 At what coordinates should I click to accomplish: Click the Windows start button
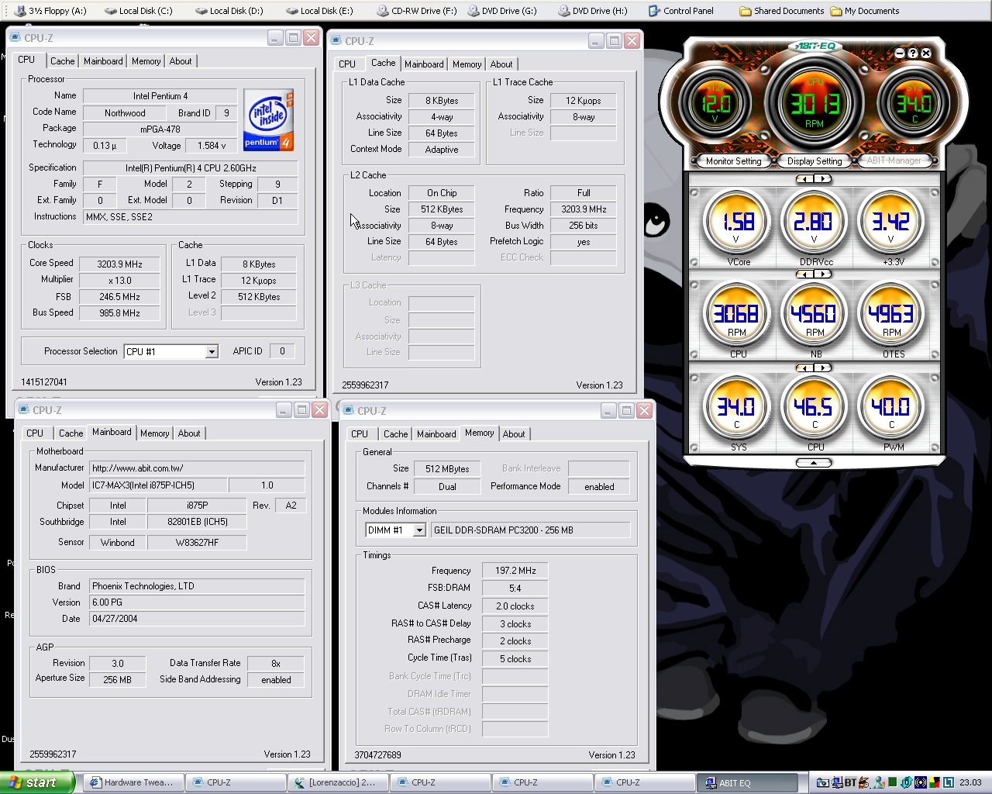pyautogui.click(x=37, y=782)
